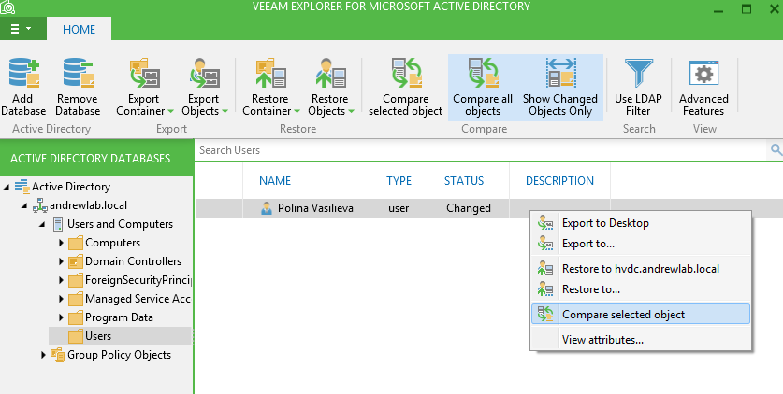
Task: Click the Group Policy Objects icon
Action: tap(58, 355)
